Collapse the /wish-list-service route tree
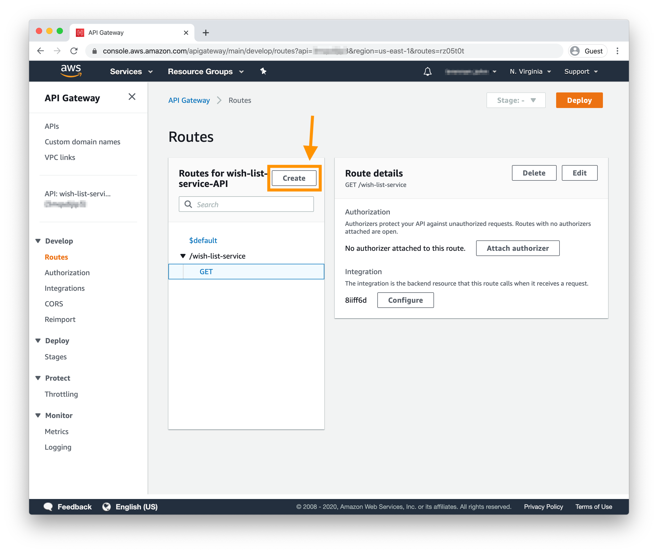This screenshot has width=658, height=553. (x=183, y=256)
